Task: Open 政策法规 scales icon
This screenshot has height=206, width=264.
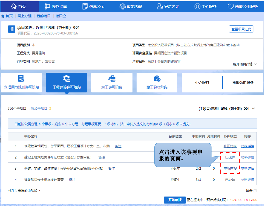Action: pyautogui.click(x=122, y=6)
